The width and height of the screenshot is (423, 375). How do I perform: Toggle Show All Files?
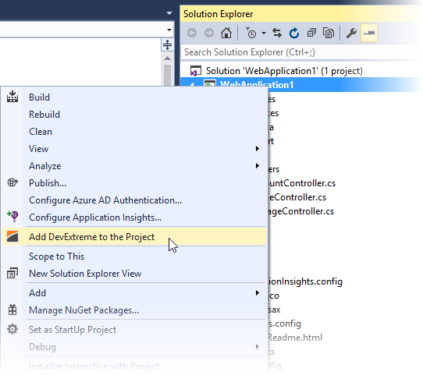pos(329,33)
